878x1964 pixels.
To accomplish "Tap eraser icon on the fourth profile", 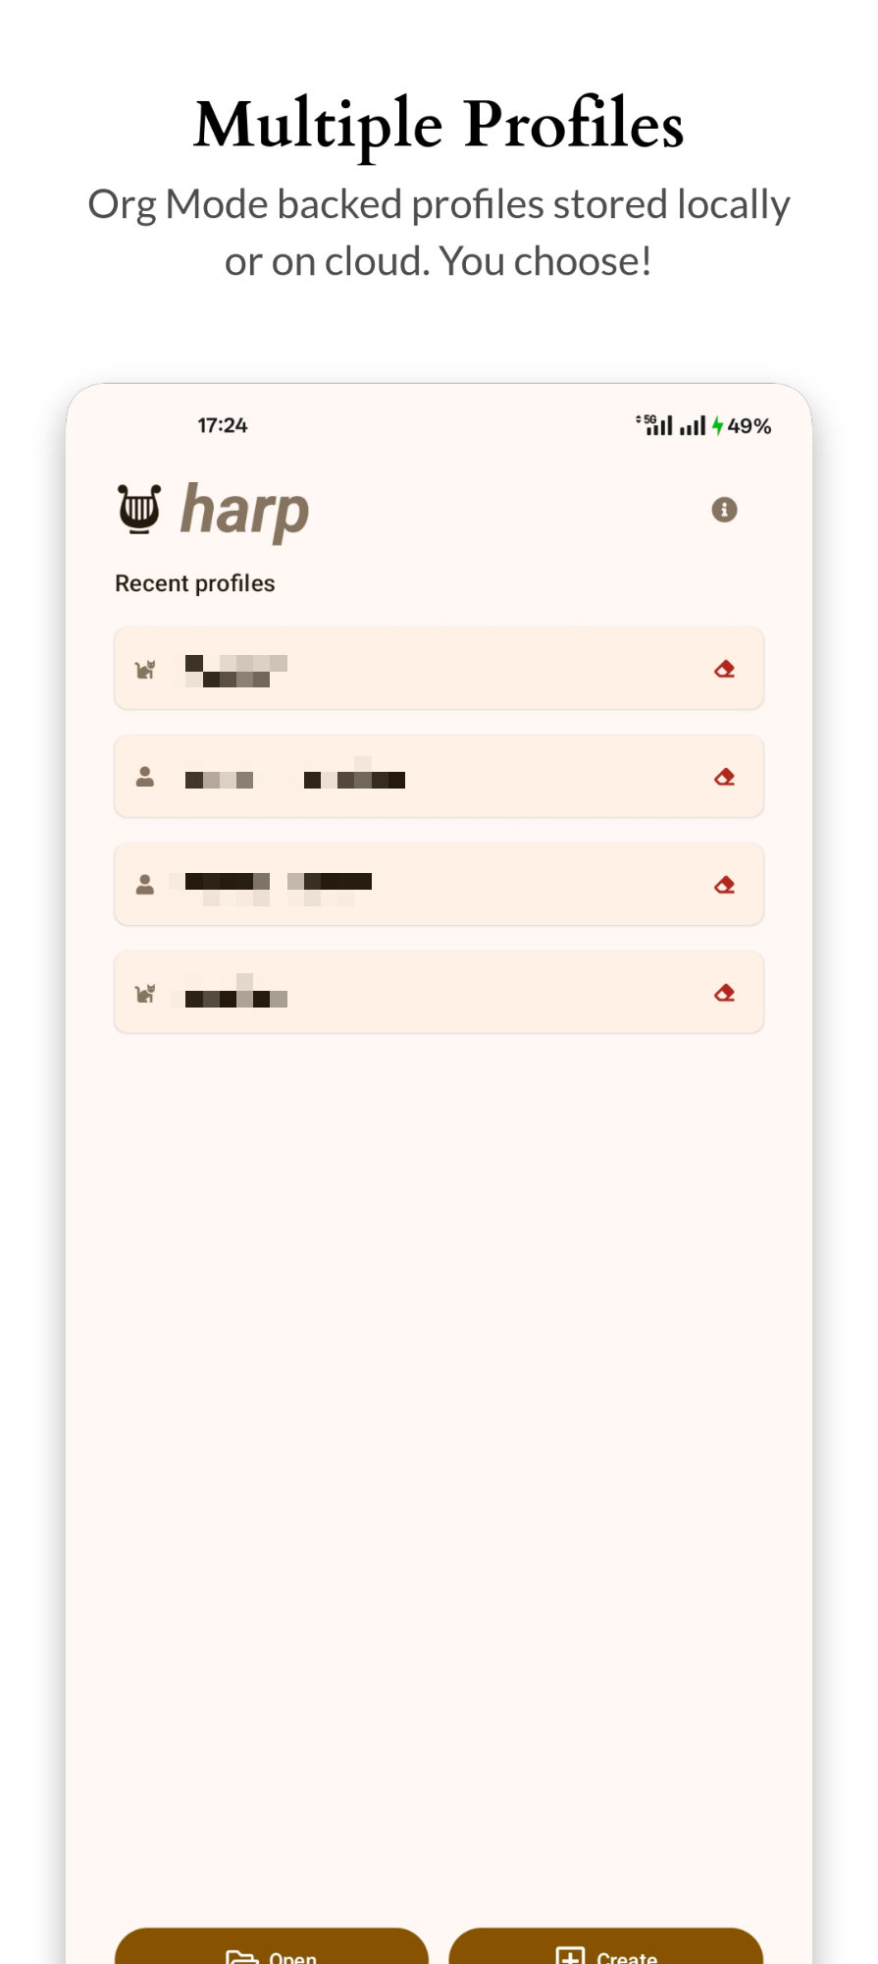I will [724, 993].
